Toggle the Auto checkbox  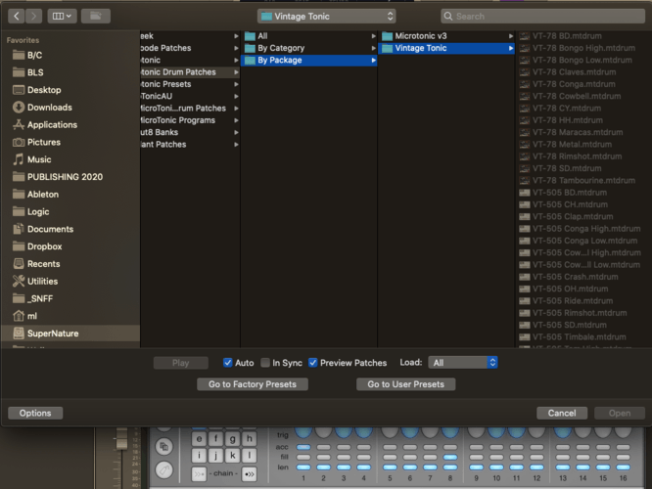(227, 363)
